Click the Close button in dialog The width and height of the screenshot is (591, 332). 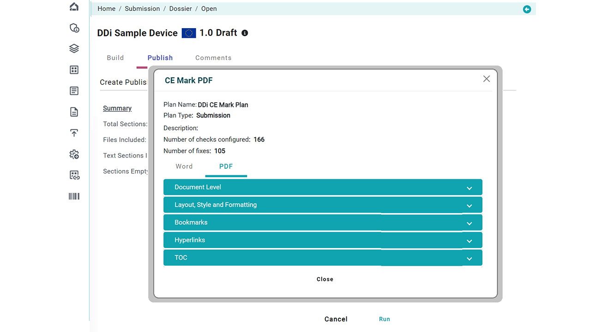pos(325,279)
